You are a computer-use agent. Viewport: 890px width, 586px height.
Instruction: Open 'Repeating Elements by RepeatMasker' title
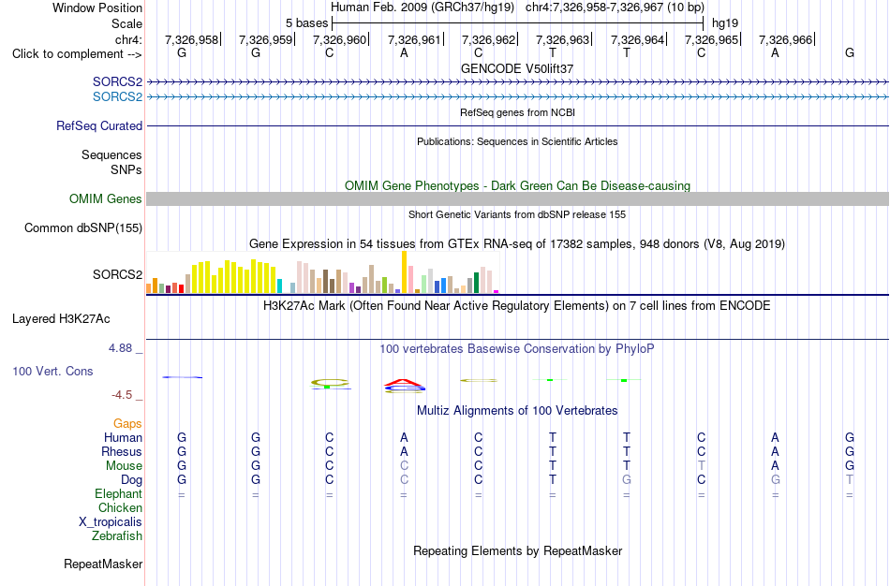tap(517, 550)
